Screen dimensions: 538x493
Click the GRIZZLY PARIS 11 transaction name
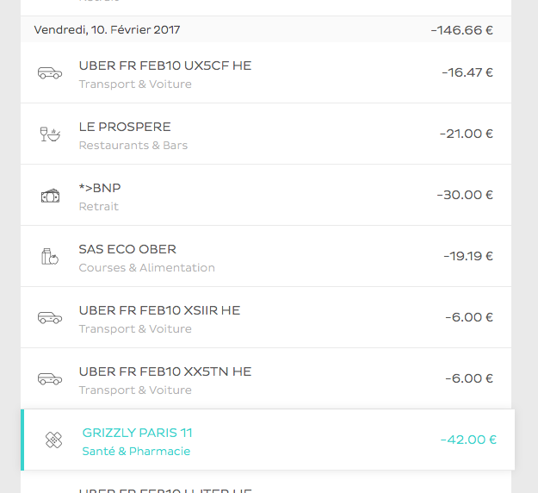click(x=137, y=433)
